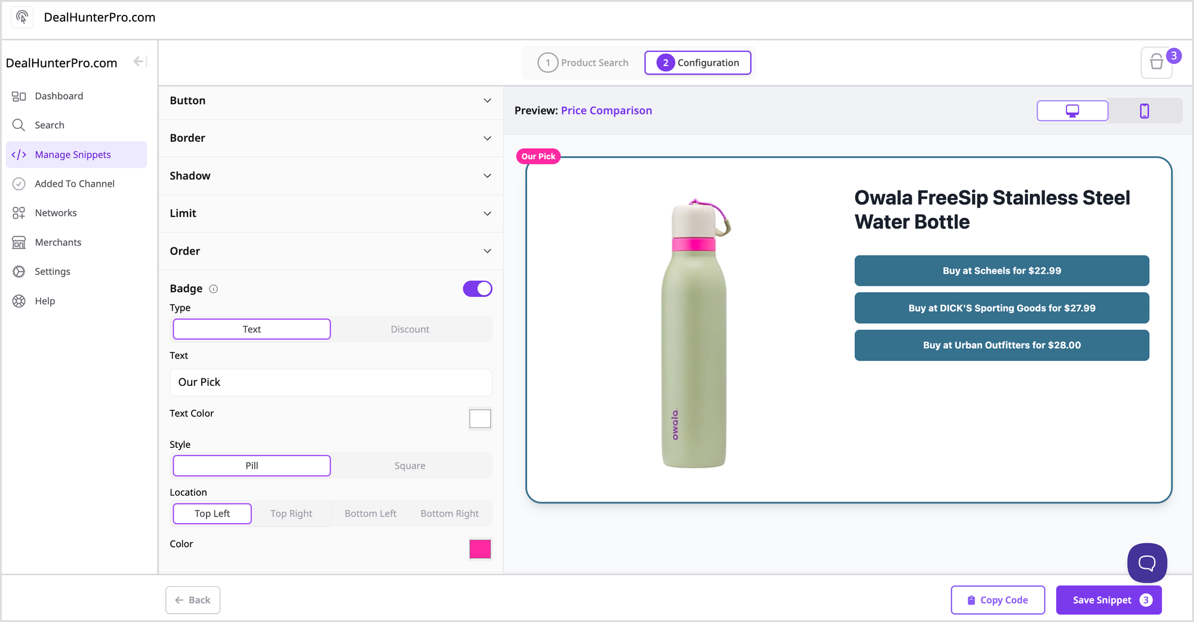Click the Owala water bottle product image
This screenshot has height=622, width=1194.
click(695, 333)
